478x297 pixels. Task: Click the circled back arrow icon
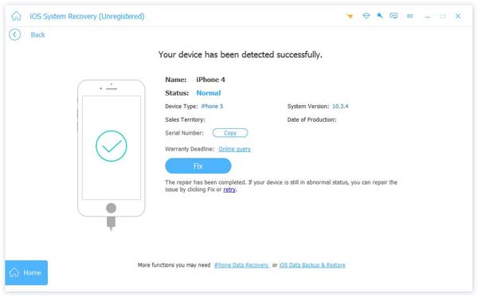point(14,35)
